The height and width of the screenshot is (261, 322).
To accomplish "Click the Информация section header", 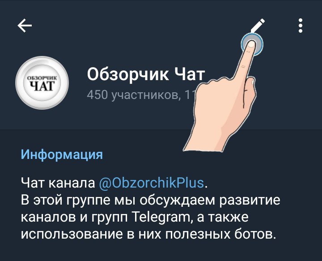I will 62,154.
